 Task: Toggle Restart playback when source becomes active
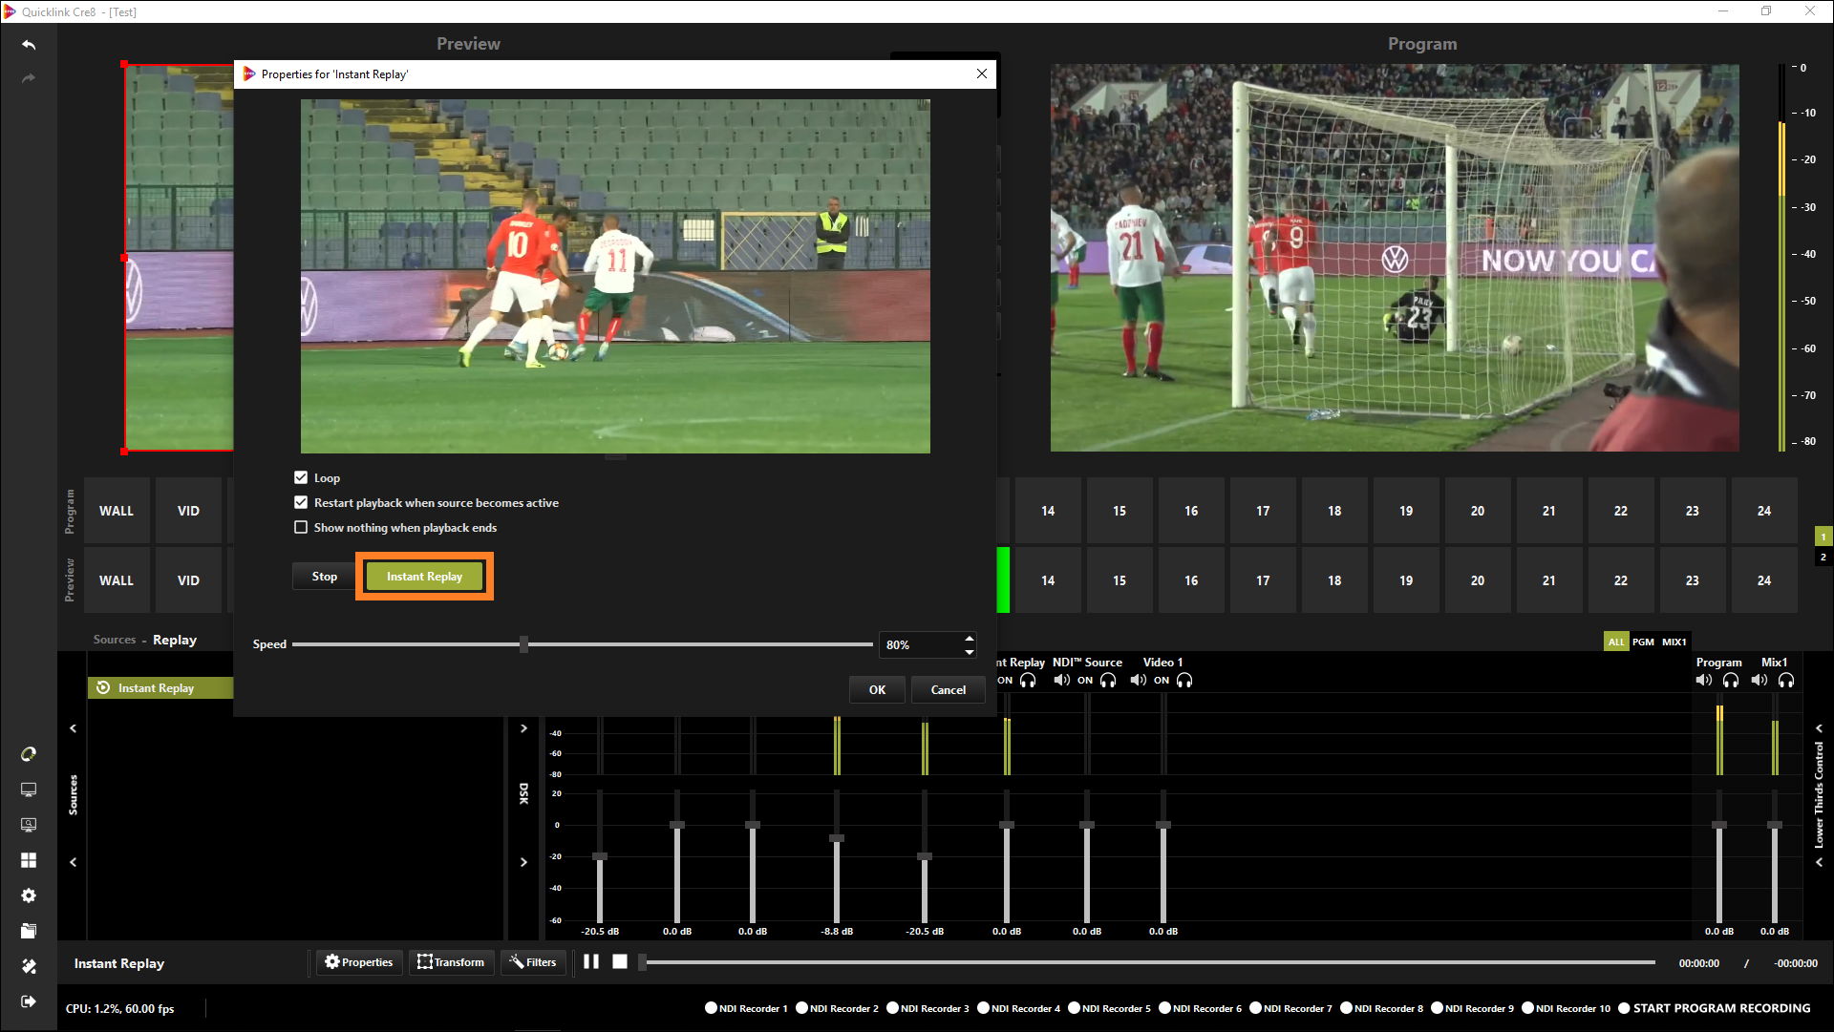click(301, 502)
